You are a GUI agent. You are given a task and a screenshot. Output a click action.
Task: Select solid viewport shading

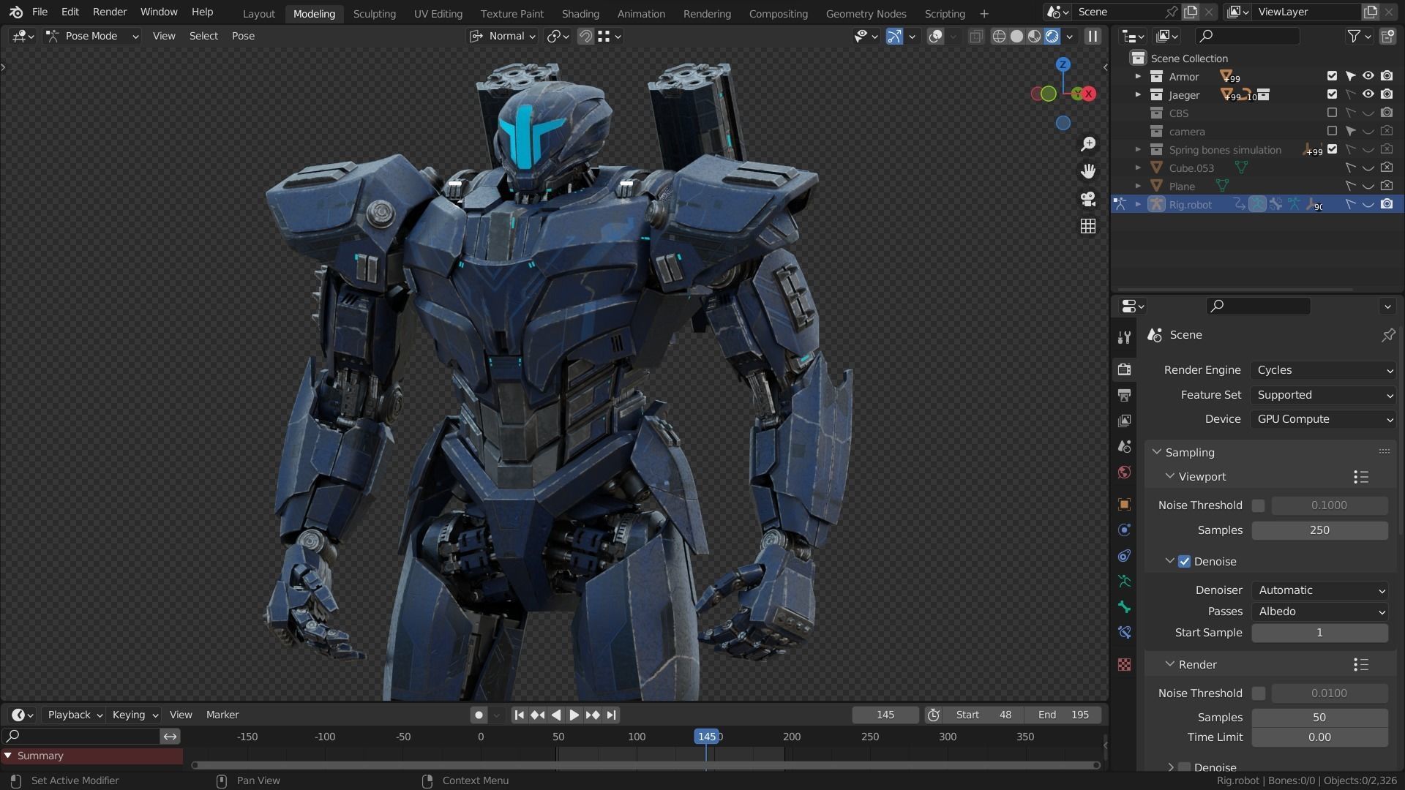[1016, 36]
